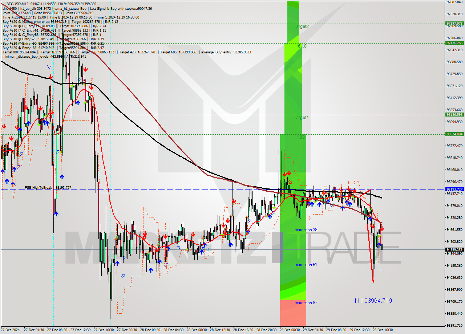The width and height of the screenshot is (465, 334).
Task: Click the red salmon stop zone block
Action: click(293, 313)
